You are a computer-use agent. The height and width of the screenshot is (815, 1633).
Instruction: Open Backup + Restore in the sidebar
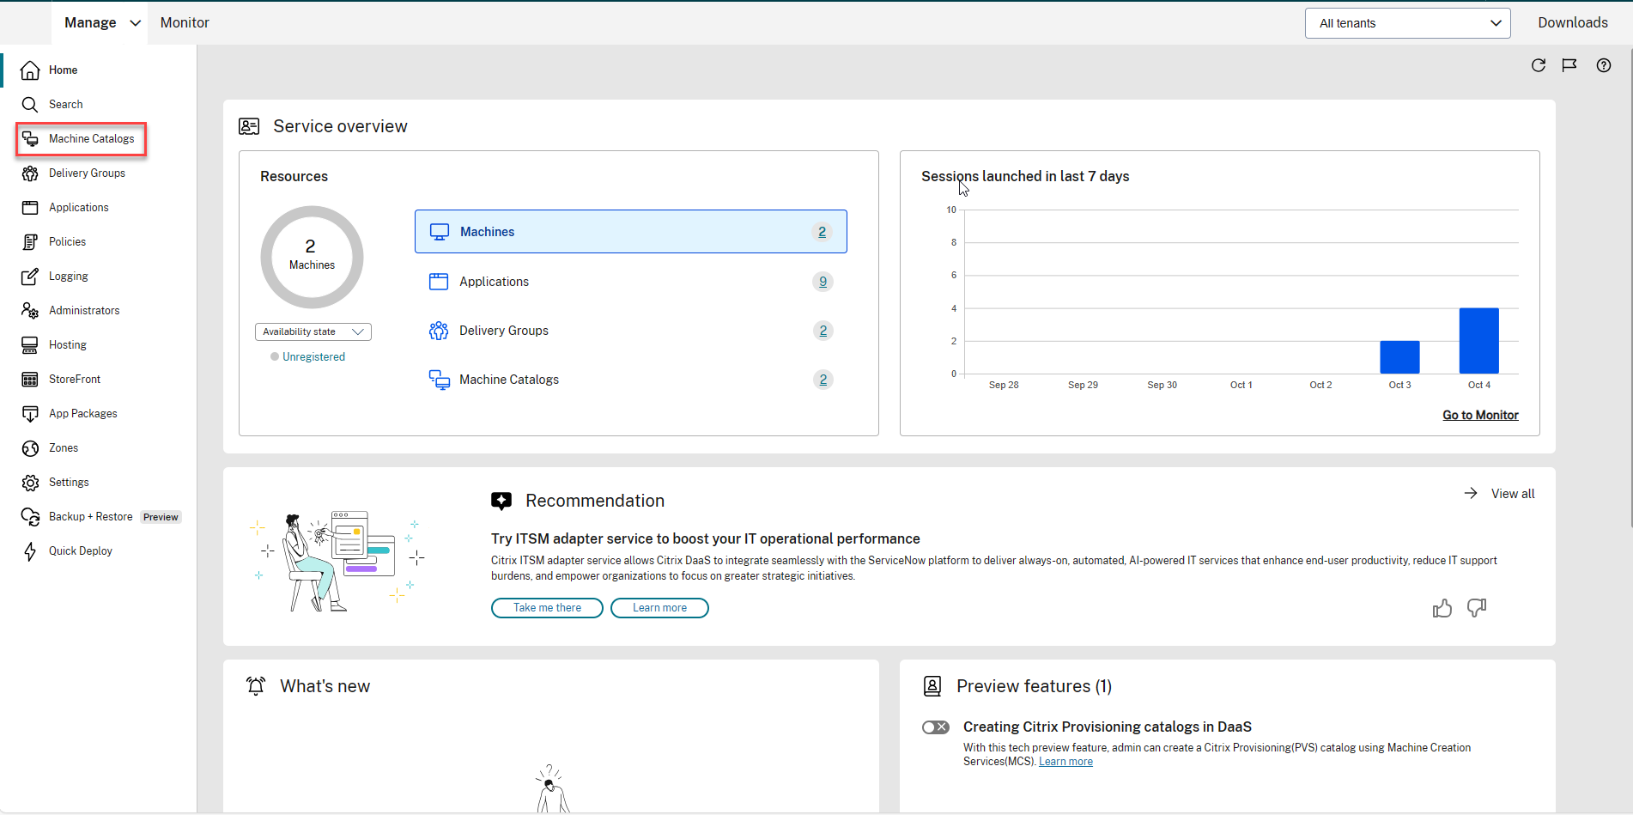(90, 517)
